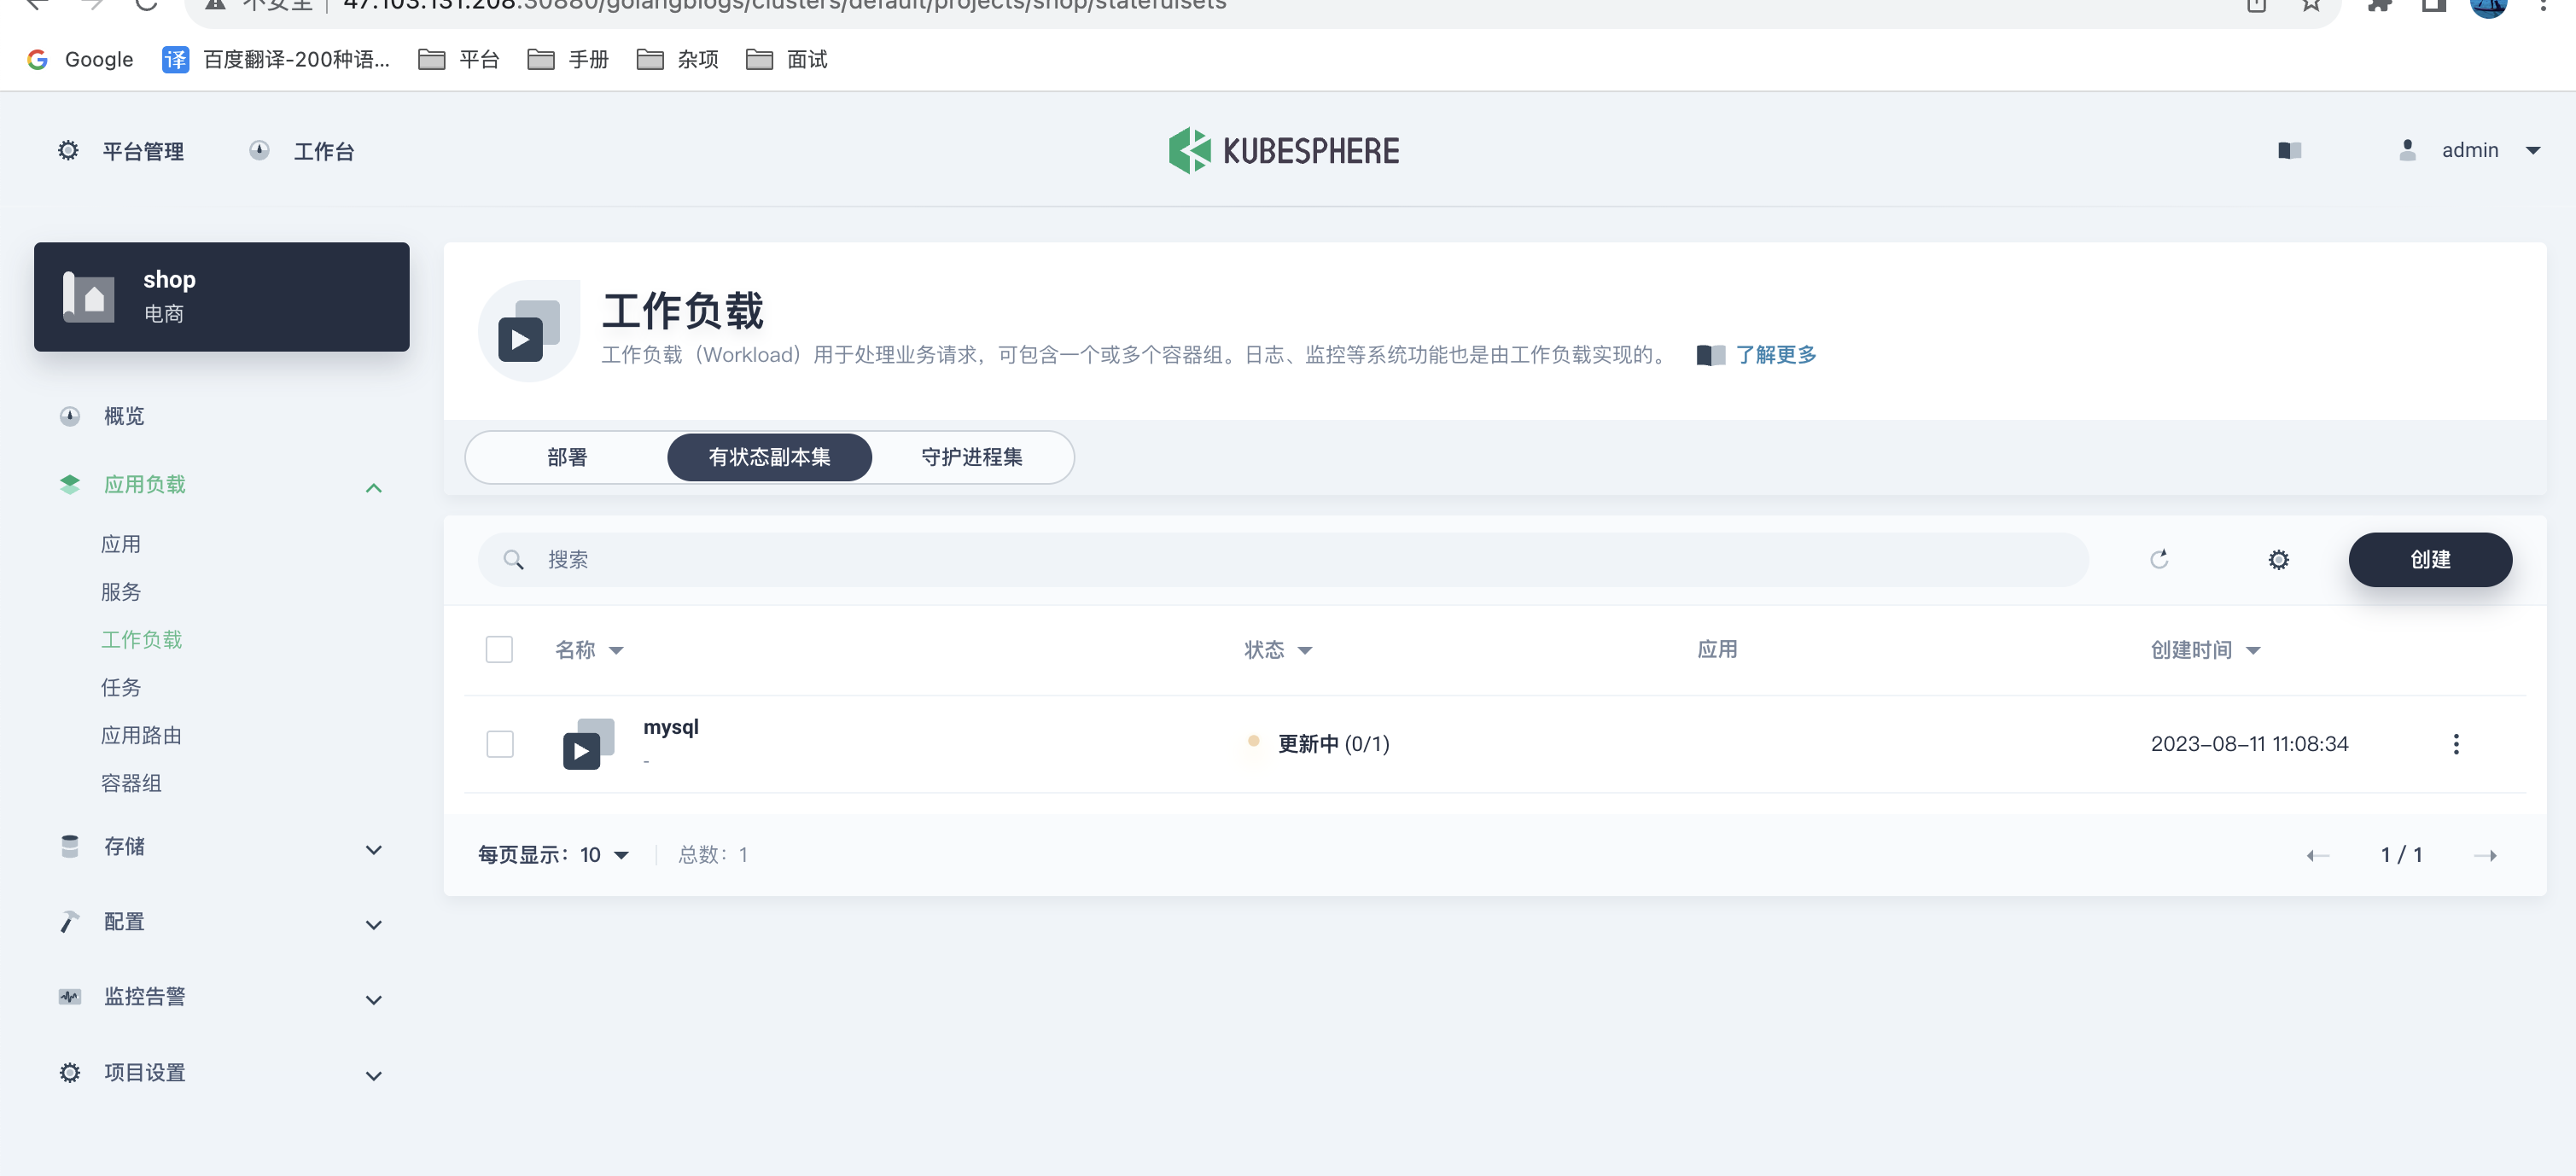Switch to the 守护进程集 tab
The width and height of the screenshot is (2576, 1176).
tap(971, 457)
